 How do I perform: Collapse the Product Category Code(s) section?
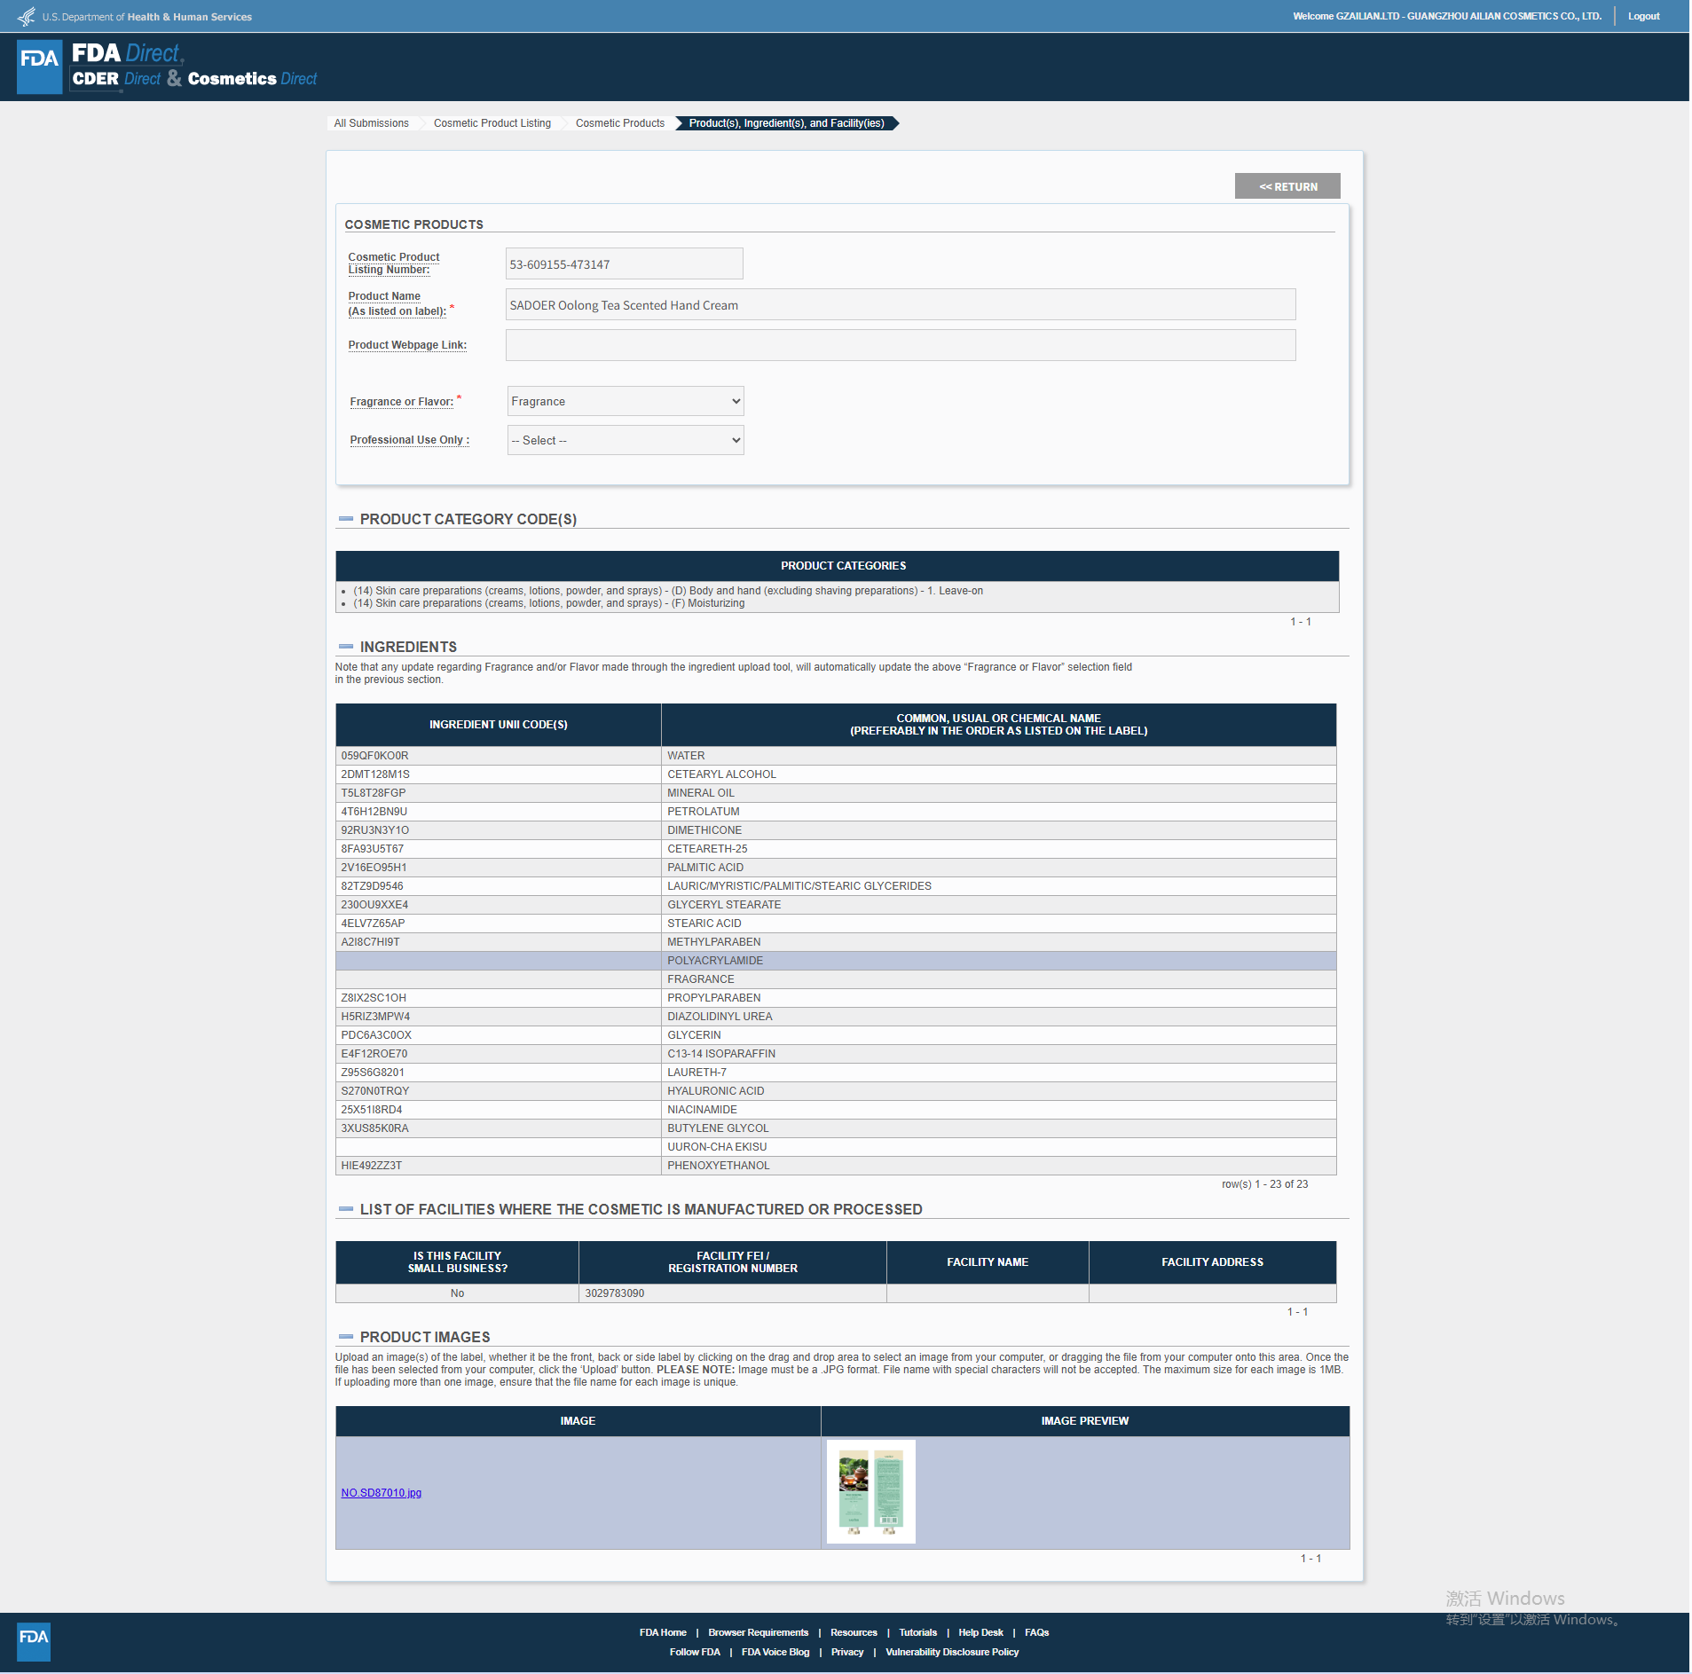pos(346,519)
